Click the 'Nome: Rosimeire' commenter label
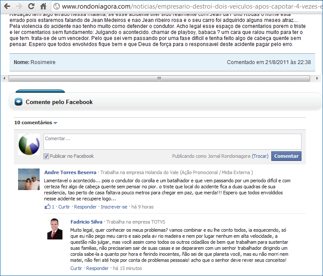323x276 pixels. [34, 62]
